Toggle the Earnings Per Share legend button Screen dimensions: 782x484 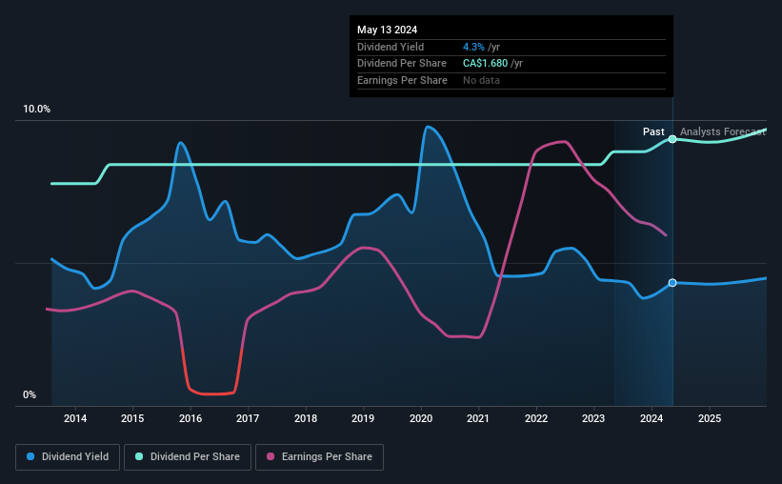click(319, 457)
